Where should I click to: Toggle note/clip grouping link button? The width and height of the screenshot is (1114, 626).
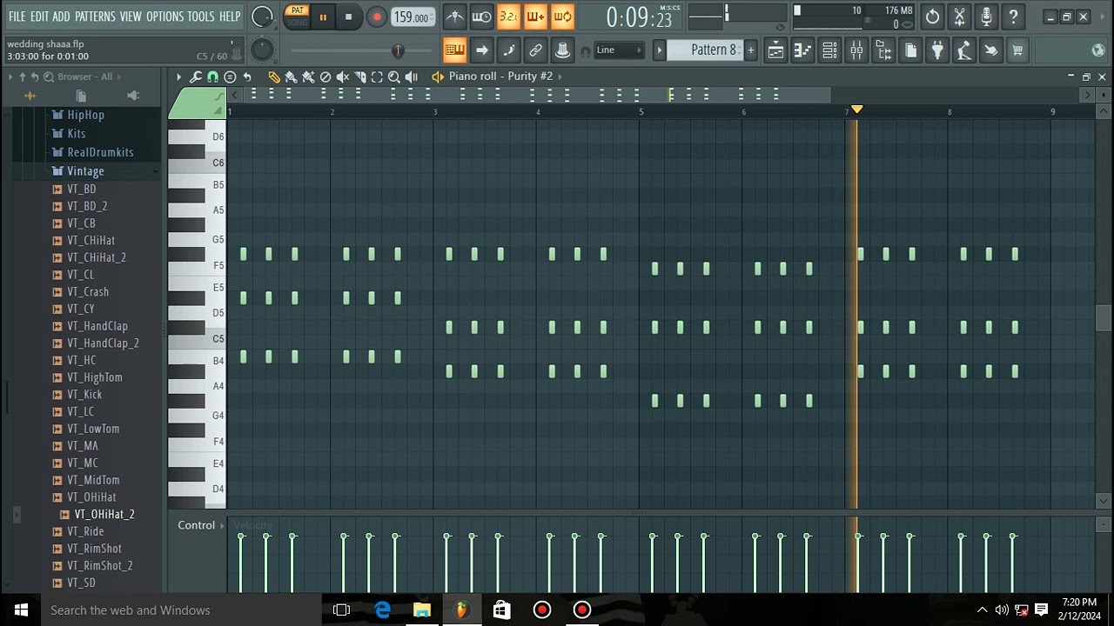tap(535, 50)
